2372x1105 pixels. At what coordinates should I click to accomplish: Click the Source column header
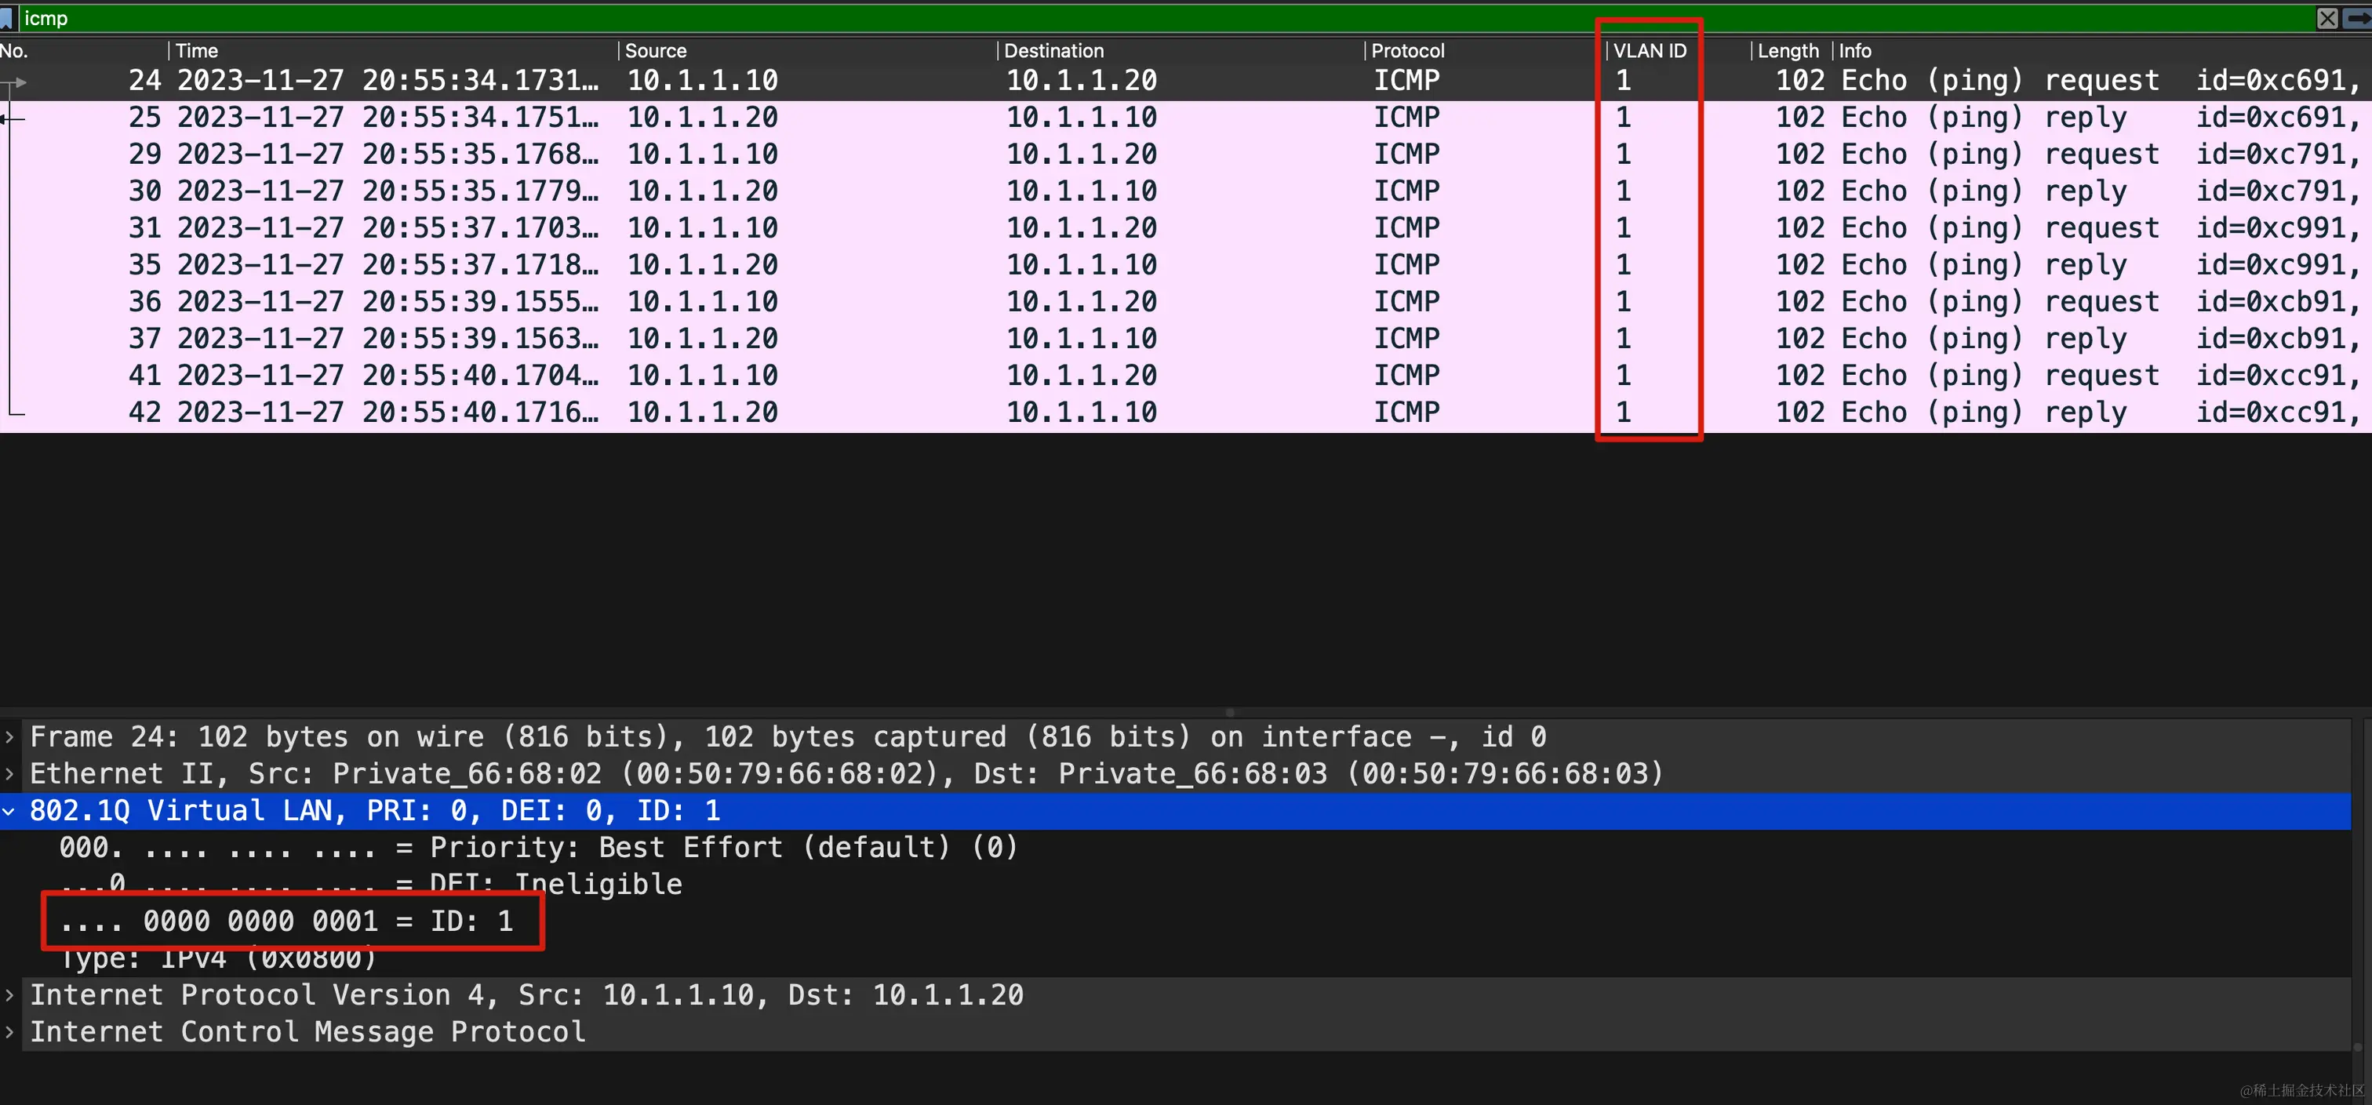pos(656,51)
